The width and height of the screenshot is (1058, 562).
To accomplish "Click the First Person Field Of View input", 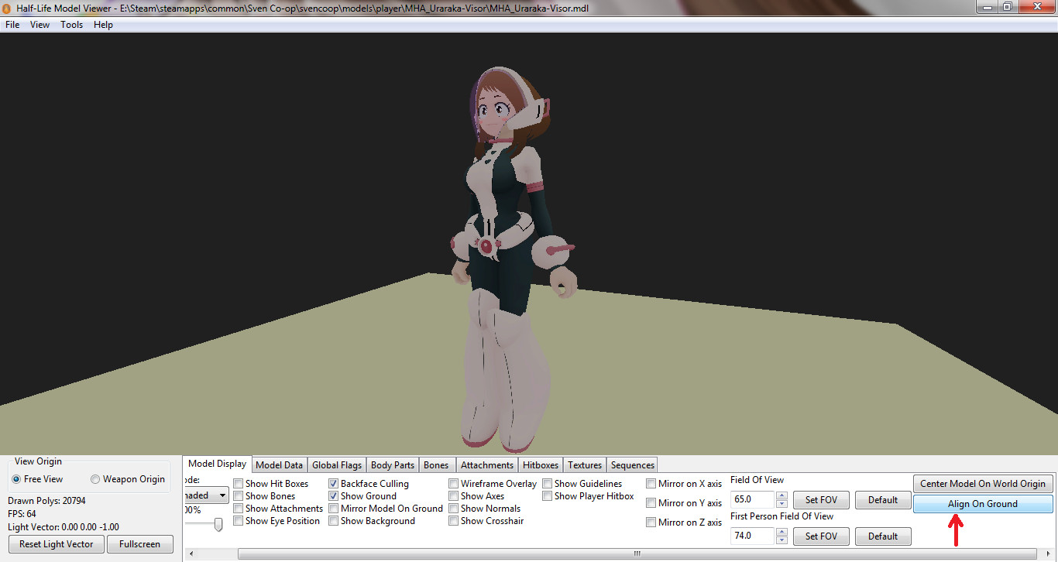I will click(752, 536).
